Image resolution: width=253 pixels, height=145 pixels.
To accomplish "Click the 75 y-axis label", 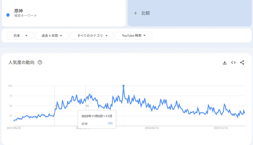I will (x=11, y=96).
